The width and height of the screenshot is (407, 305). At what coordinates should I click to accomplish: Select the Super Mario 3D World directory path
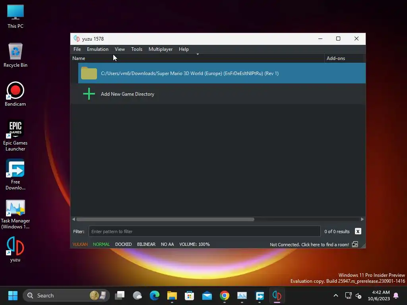(x=190, y=73)
